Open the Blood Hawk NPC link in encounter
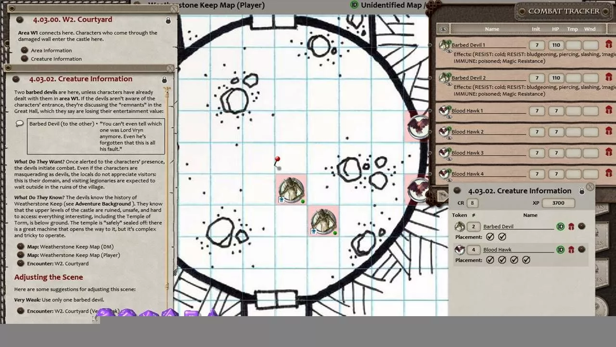 (582, 250)
